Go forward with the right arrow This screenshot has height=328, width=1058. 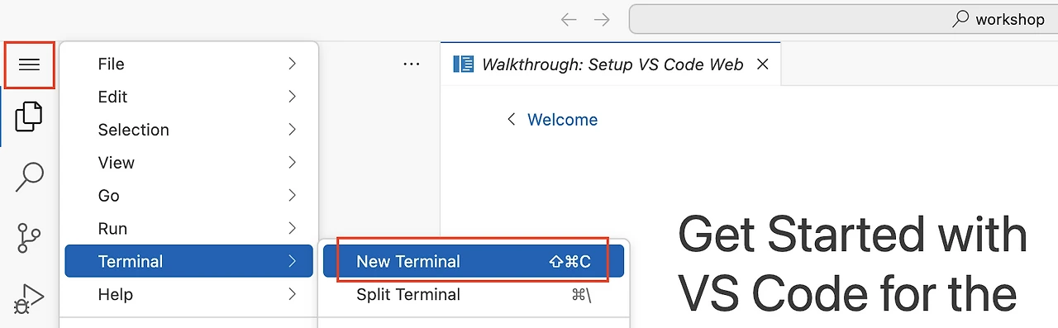pos(602,19)
